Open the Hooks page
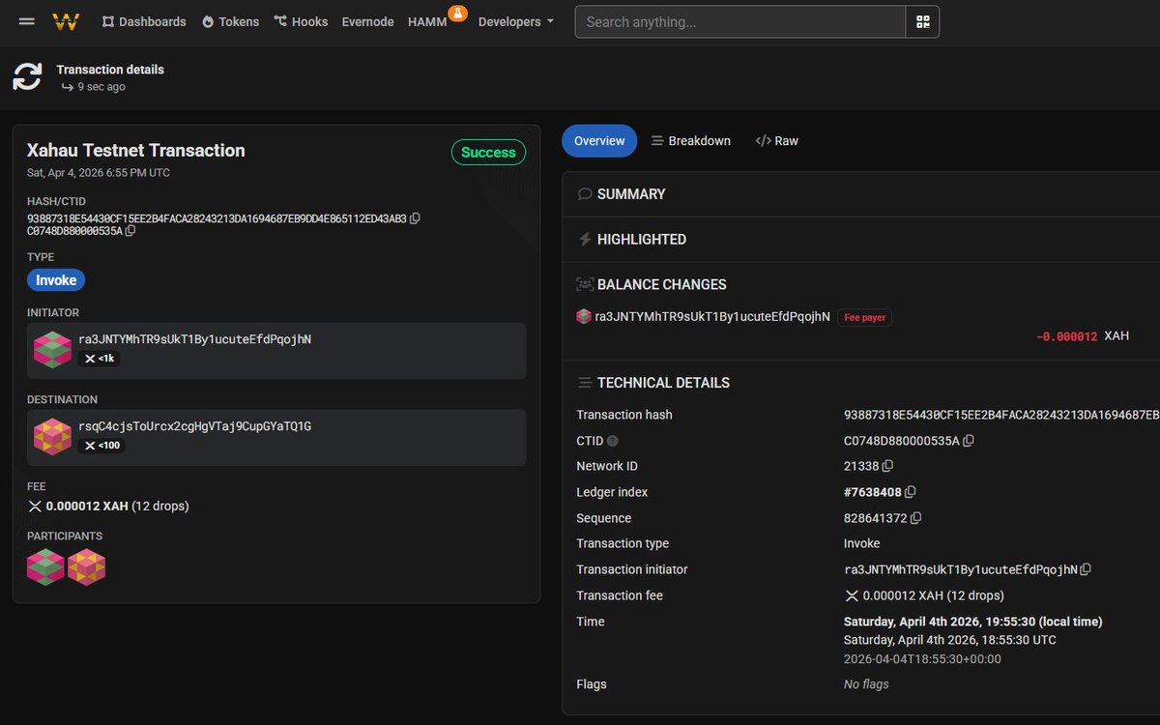 coord(301,21)
